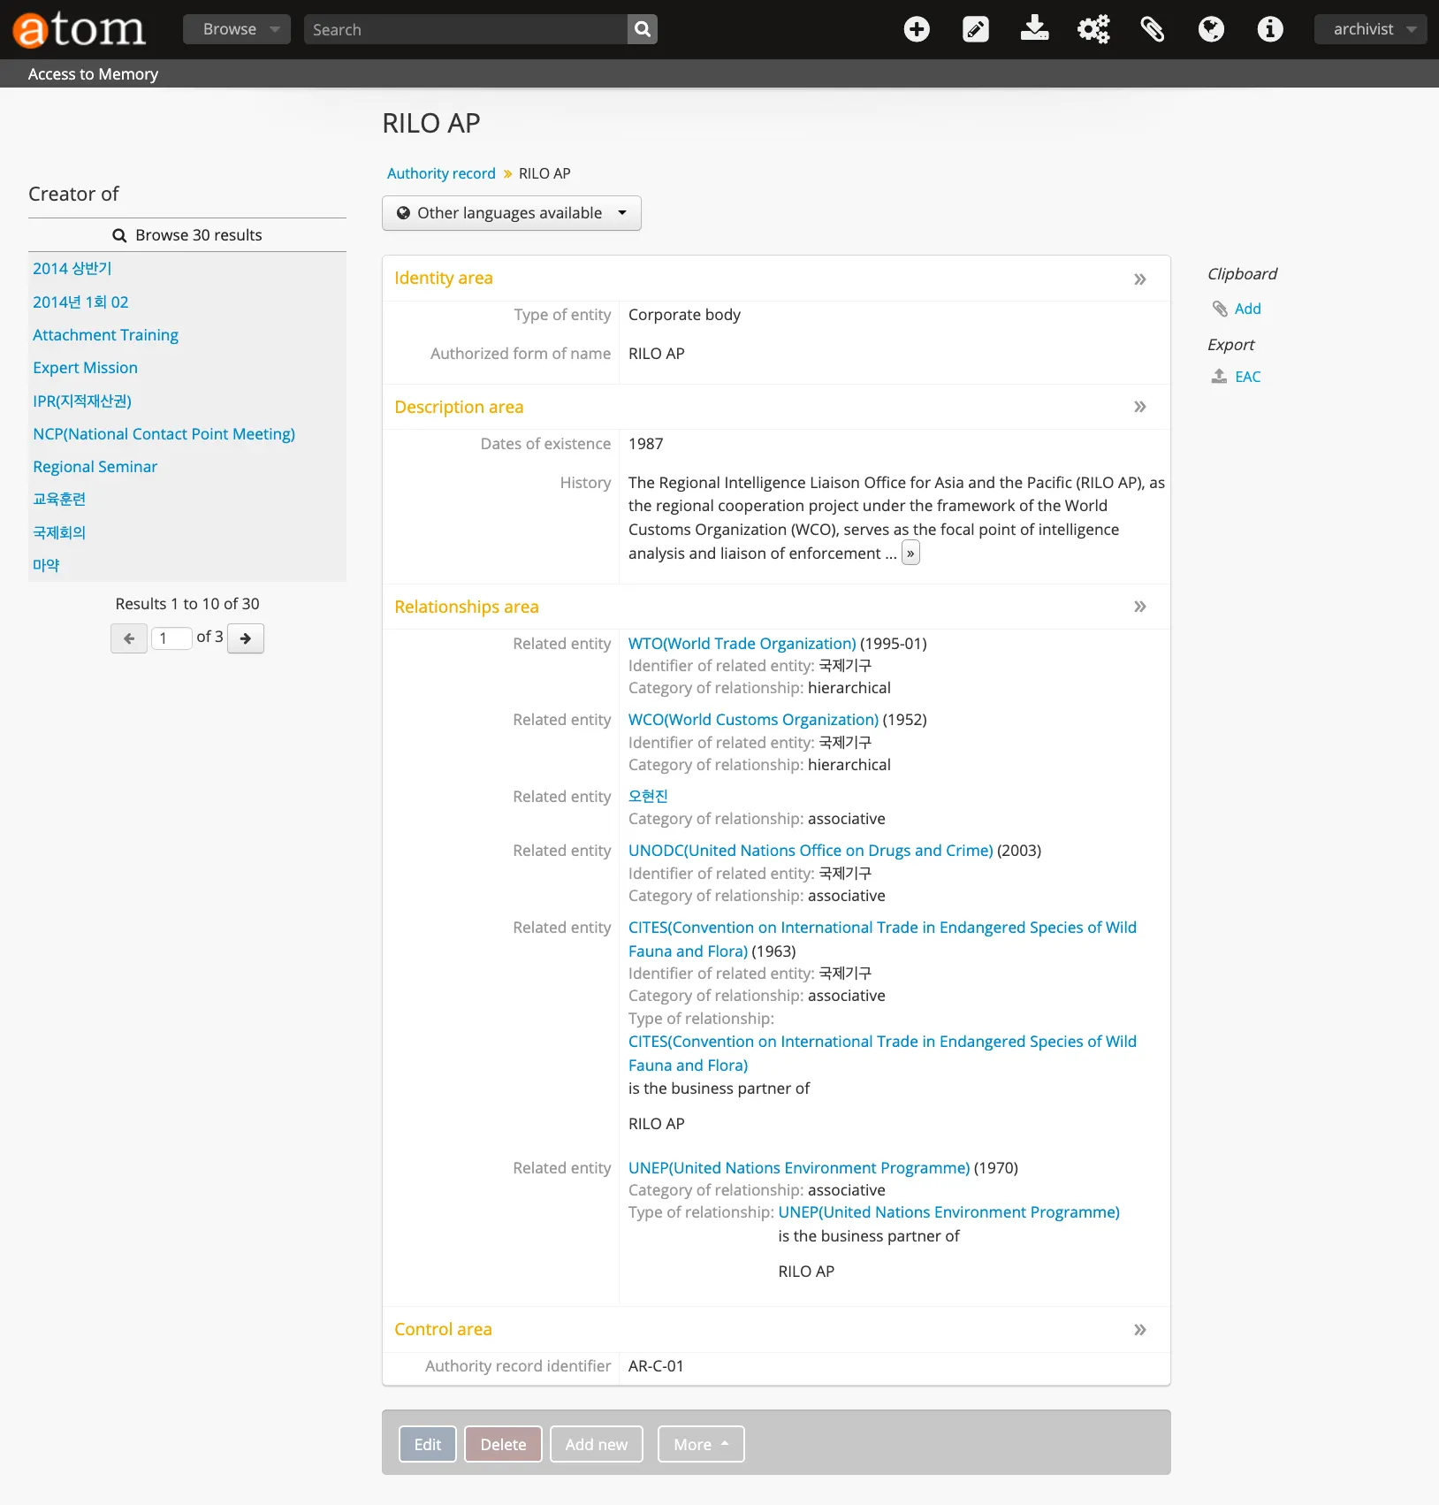Click the Search input field
Image resolution: width=1439 pixels, height=1505 pixels.
(x=466, y=29)
